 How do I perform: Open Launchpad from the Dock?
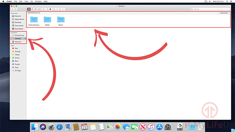(51, 127)
